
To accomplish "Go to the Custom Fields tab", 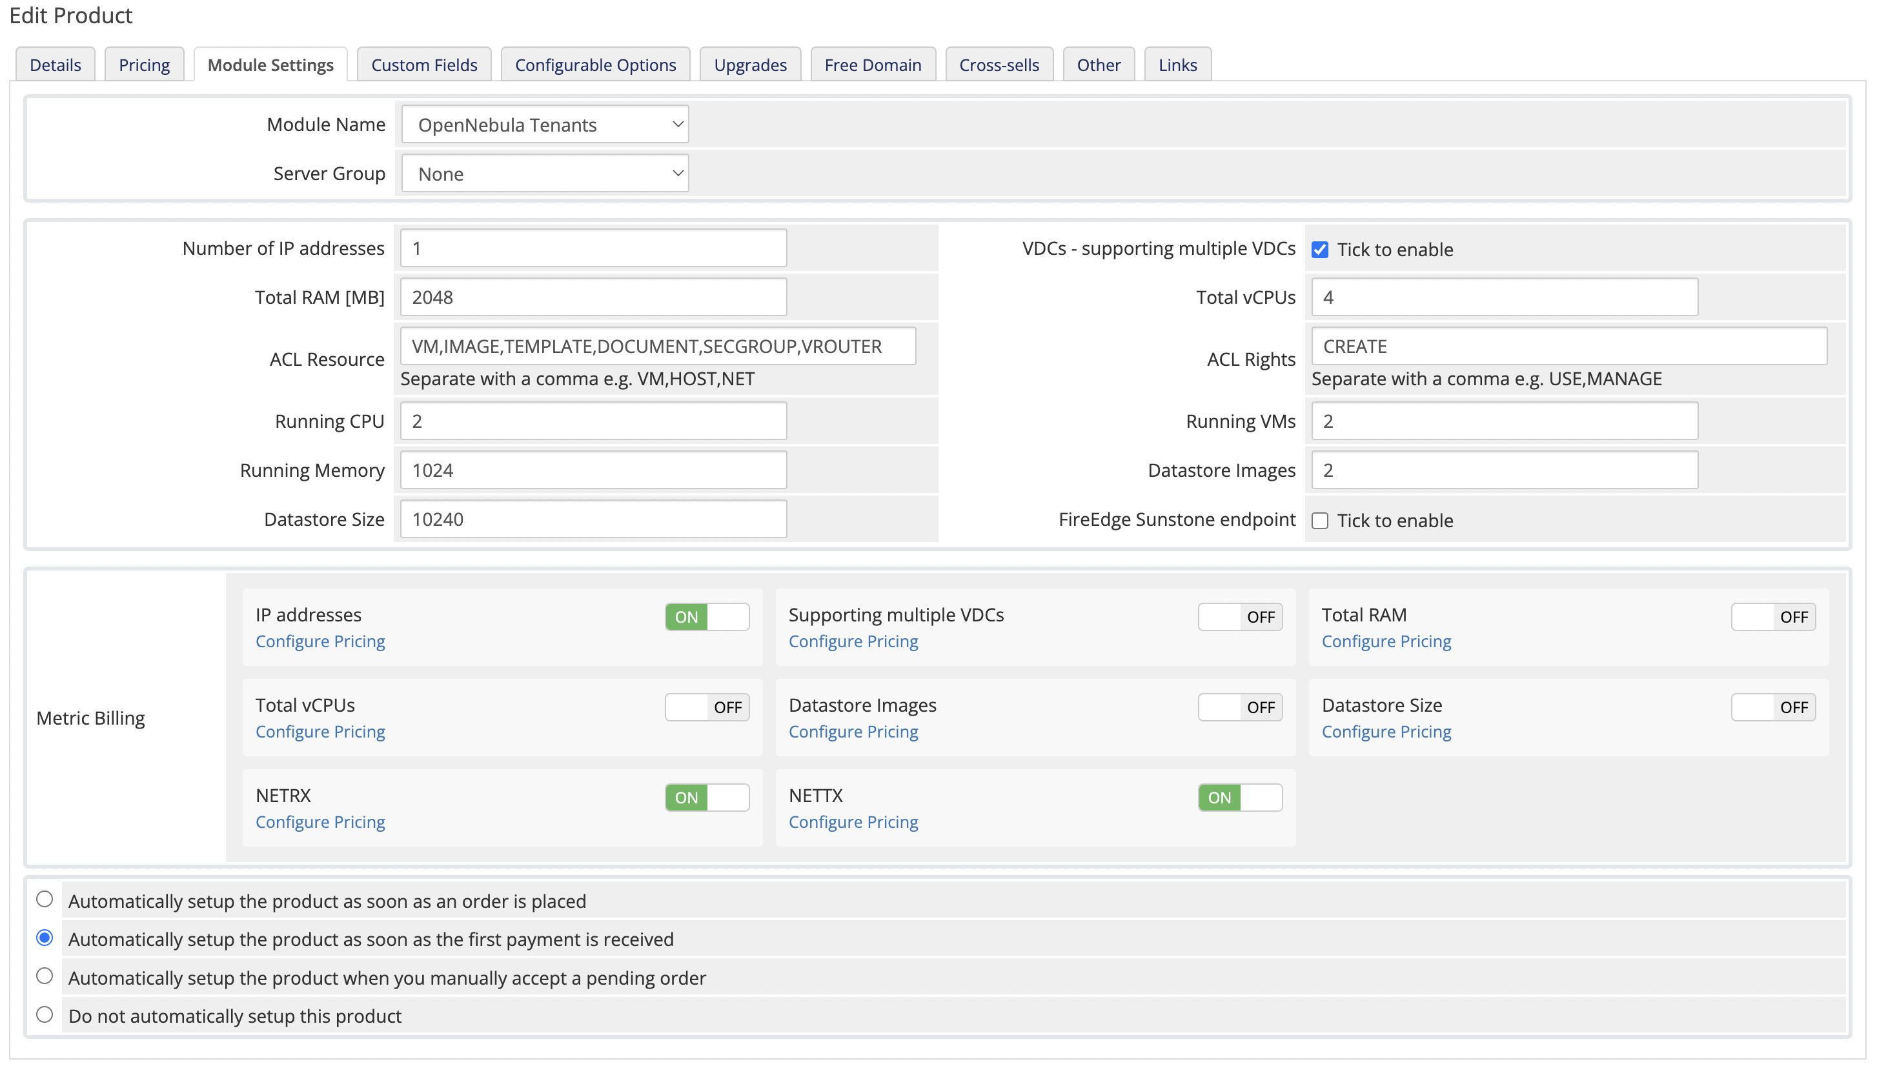I will [x=423, y=65].
